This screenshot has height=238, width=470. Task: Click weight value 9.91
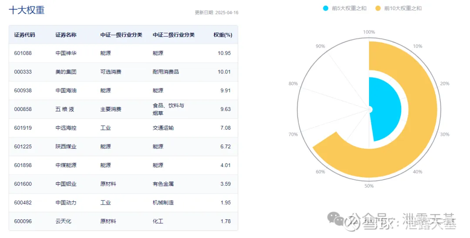click(225, 91)
